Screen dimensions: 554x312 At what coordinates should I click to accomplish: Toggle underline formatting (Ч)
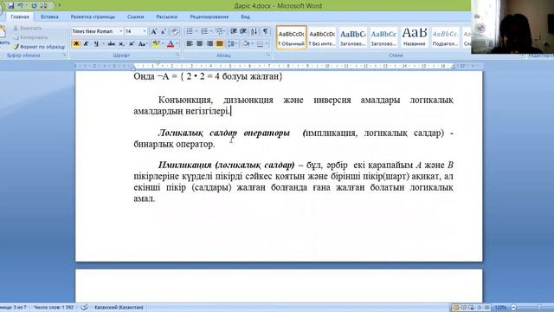click(96, 44)
